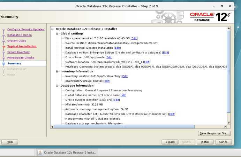
Task: Click the Save Response File button
Action: point(214,134)
